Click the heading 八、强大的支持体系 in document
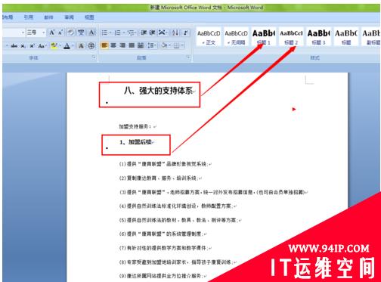This screenshot has height=282, width=381. pos(159,91)
